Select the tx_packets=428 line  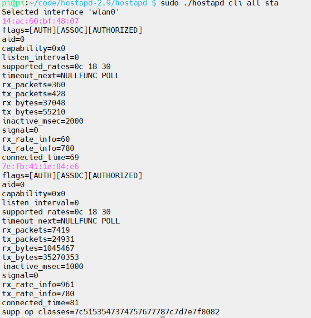pos(34,94)
